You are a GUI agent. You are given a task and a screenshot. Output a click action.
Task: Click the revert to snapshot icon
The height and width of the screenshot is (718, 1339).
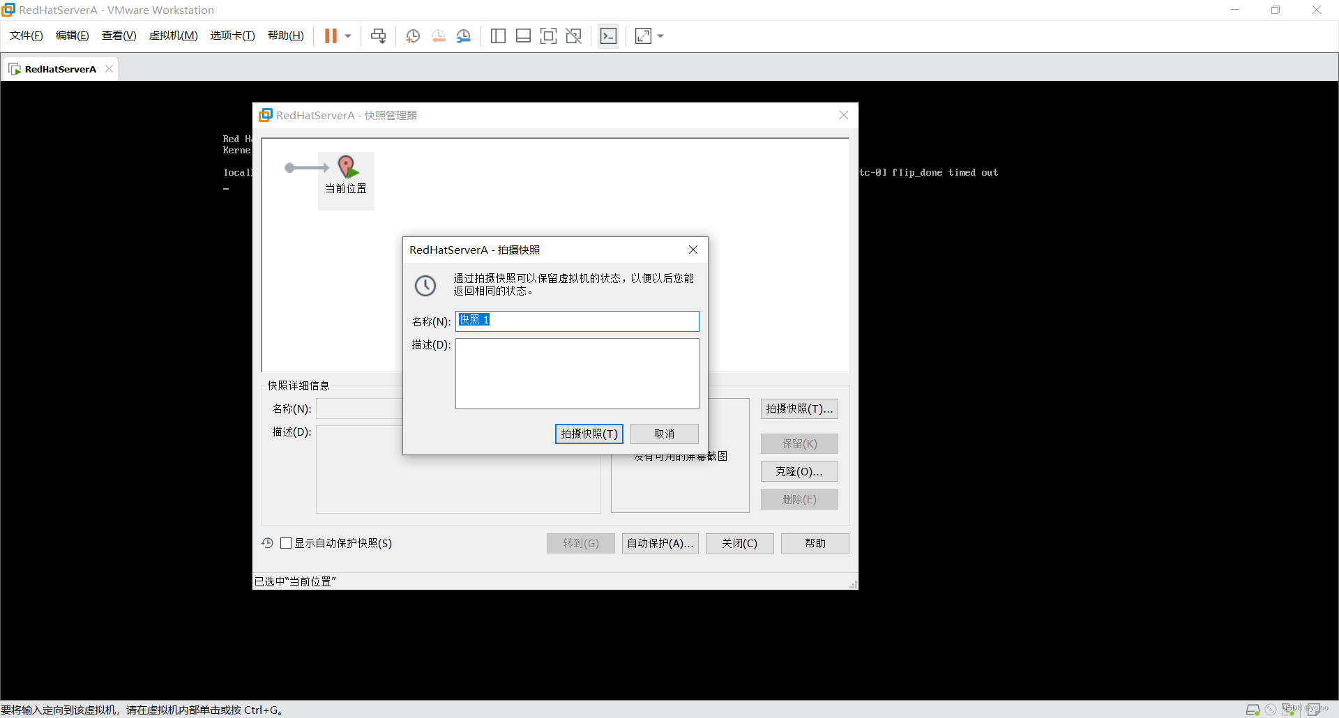pos(438,36)
